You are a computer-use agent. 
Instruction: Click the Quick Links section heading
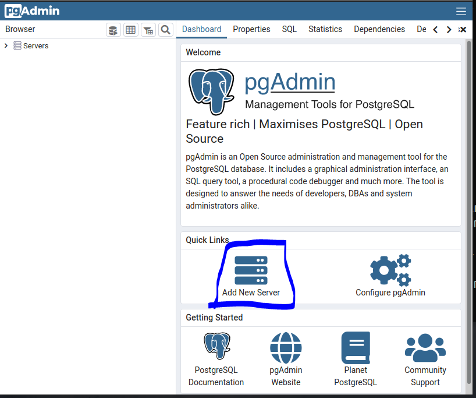207,240
